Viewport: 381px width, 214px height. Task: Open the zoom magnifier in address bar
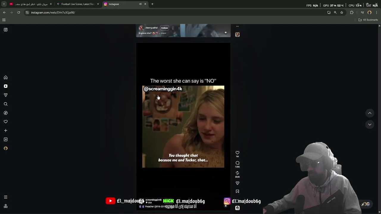point(335,12)
